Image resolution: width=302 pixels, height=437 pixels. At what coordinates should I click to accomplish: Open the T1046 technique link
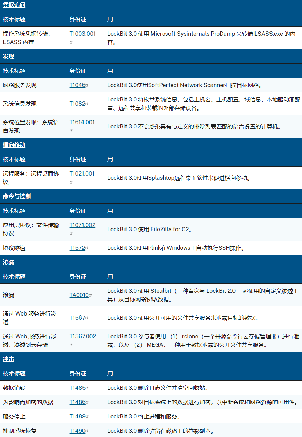click(x=77, y=85)
